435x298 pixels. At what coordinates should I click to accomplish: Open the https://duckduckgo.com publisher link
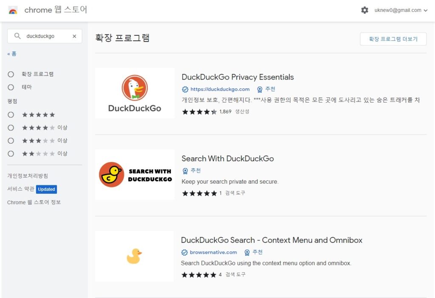tap(220, 89)
